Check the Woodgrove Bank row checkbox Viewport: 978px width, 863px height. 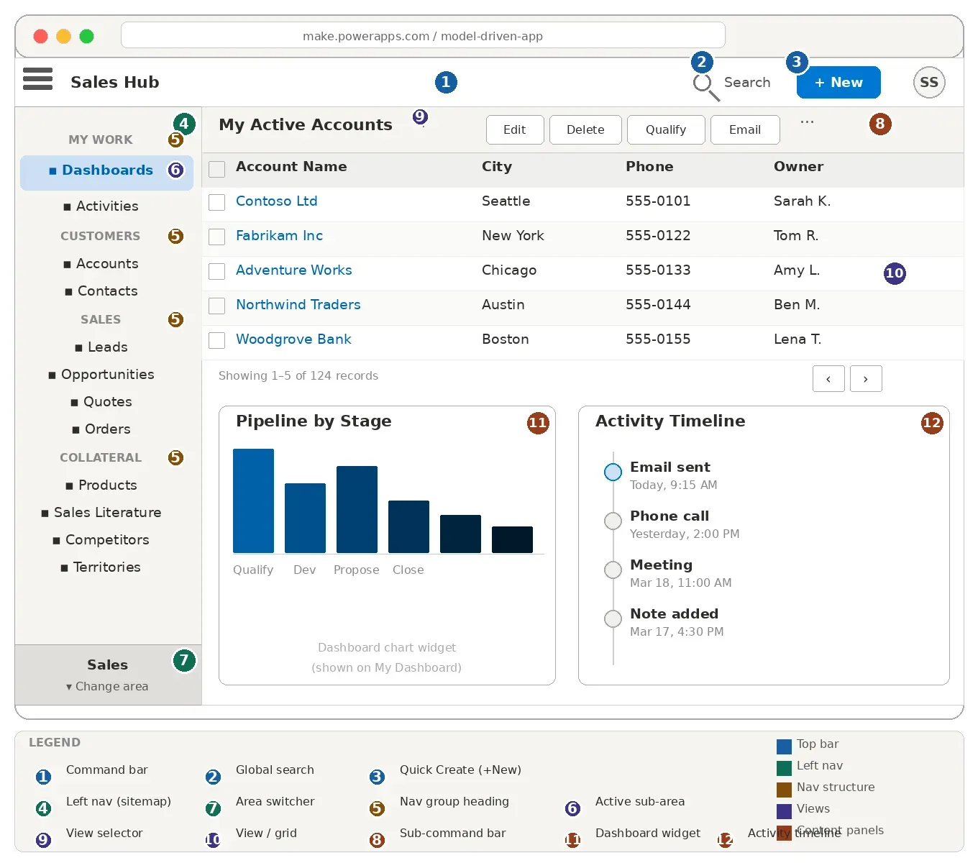[216, 340]
